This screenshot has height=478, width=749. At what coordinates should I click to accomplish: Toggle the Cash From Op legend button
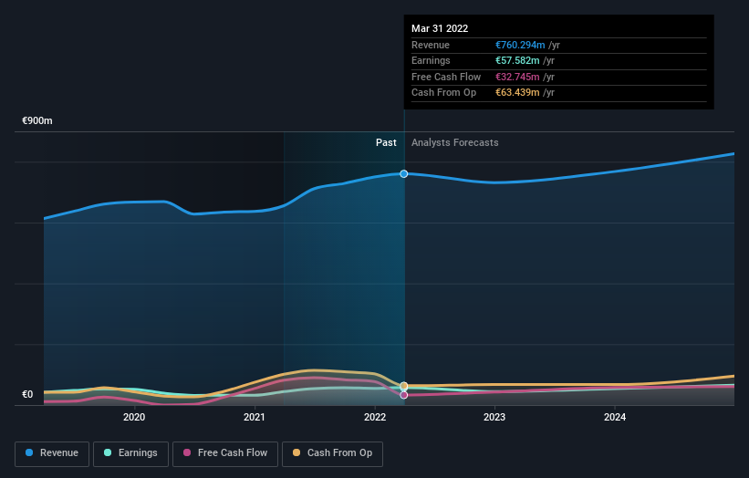332,453
